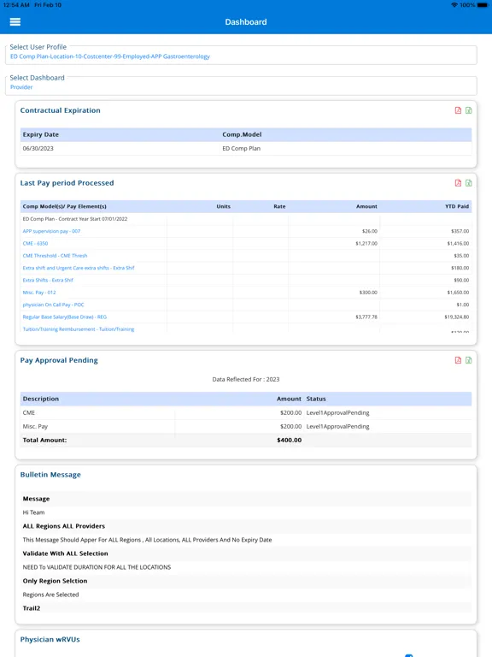Open the Misc. Pay - 012 link
This screenshot has height=657, width=492.
click(39, 293)
